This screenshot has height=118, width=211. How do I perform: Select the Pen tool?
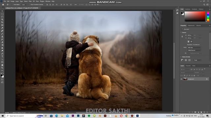2,53
